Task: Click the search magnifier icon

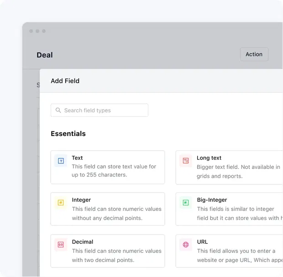Action: point(58,110)
